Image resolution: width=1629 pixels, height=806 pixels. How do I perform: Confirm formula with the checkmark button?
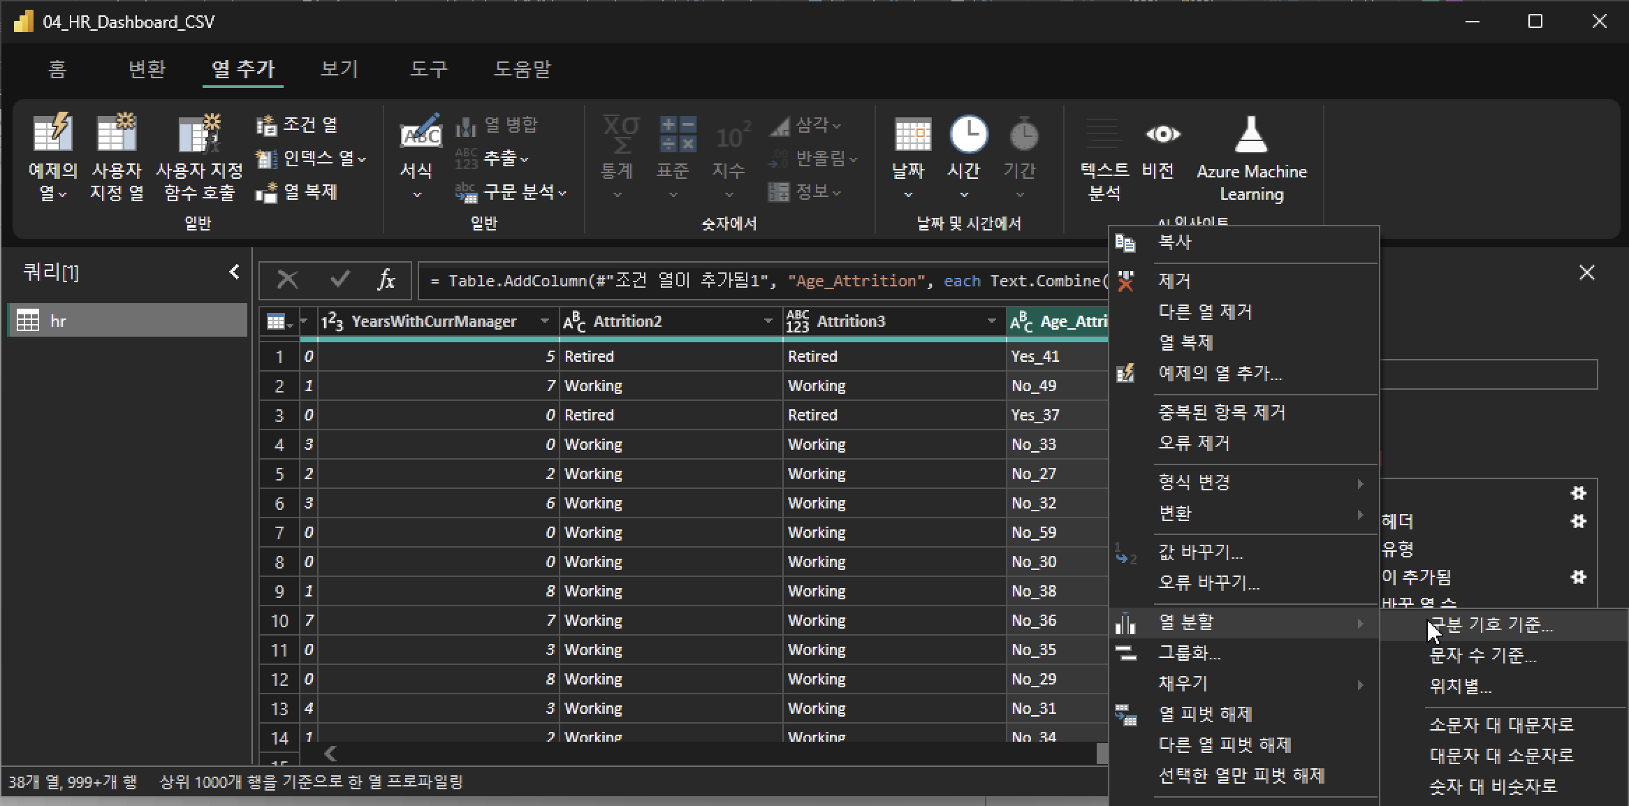point(340,281)
